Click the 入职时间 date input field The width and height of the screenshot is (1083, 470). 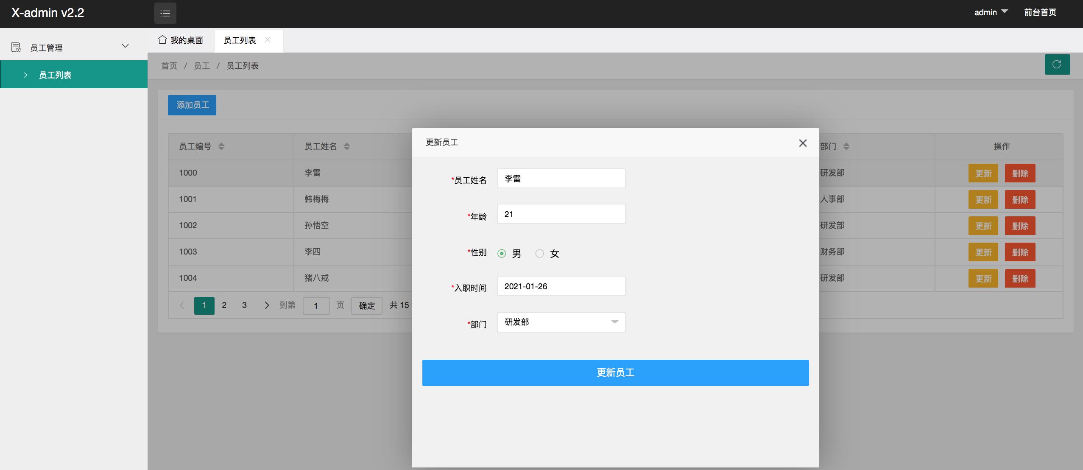click(x=561, y=286)
